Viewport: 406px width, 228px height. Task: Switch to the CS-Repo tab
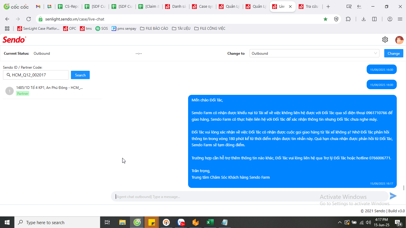[68, 7]
